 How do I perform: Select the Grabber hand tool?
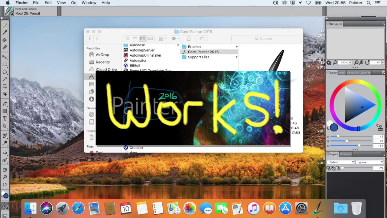pyautogui.click(x=5, y=170)
